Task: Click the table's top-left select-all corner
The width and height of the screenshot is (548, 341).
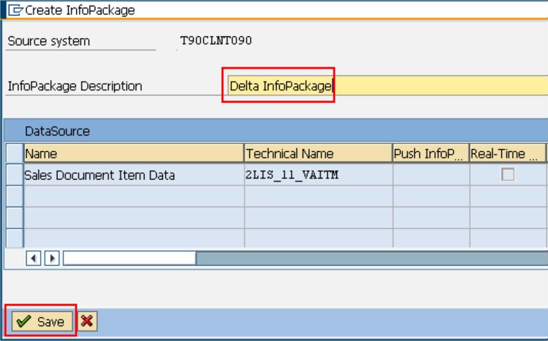Action: (16, 154)
